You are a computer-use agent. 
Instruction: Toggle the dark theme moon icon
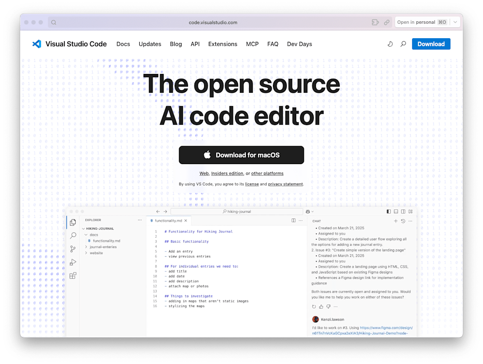(x=390, y=44)
